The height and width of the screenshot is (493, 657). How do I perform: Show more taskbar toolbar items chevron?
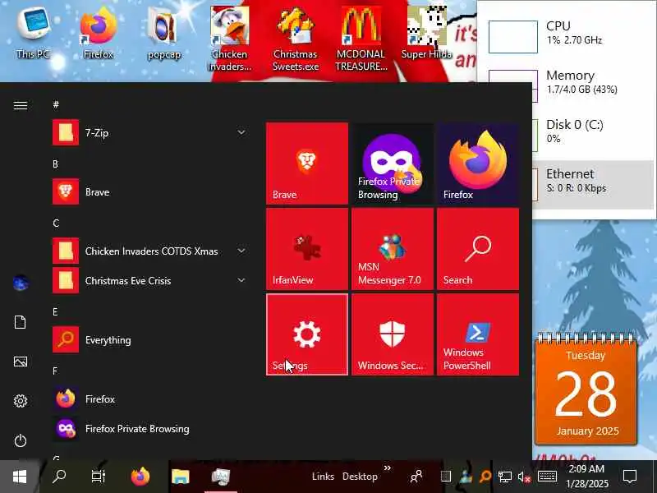coord(387,468)
